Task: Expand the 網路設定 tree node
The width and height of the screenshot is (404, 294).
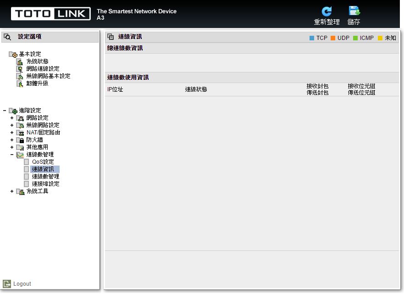Action: [x=12, y=118]
